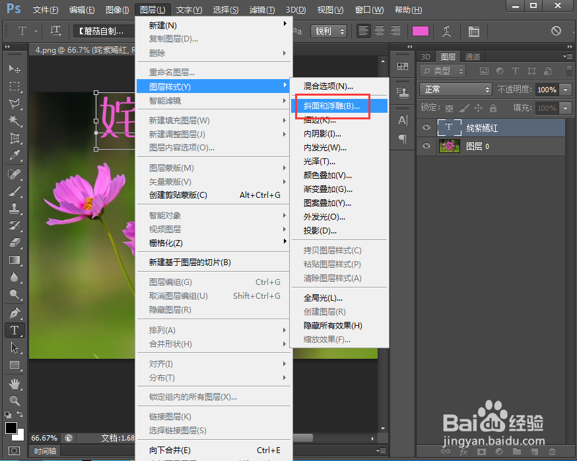Open the anti-aliasing dropdown showing 锐利
This screenshot has height=461, width=577.
329,30
